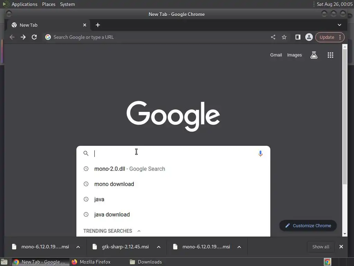Open the tab search dropdown arrow
Screen dimensions: 354x266
coord(339,25)
